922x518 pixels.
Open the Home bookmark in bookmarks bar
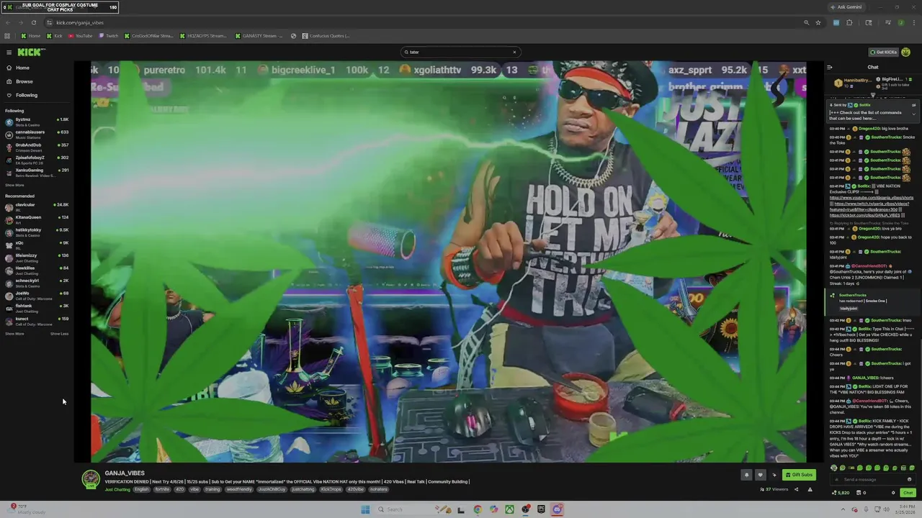pyautogui.click(x=30, y=35)
